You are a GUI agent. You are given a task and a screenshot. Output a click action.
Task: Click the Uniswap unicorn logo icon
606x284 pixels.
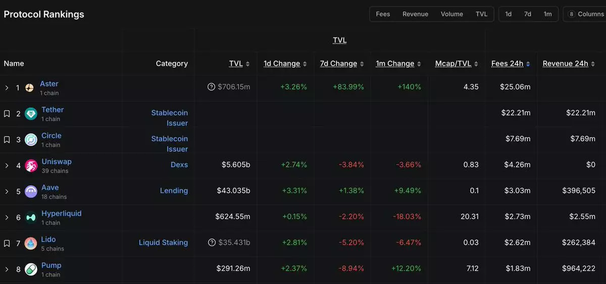point(31,166)
